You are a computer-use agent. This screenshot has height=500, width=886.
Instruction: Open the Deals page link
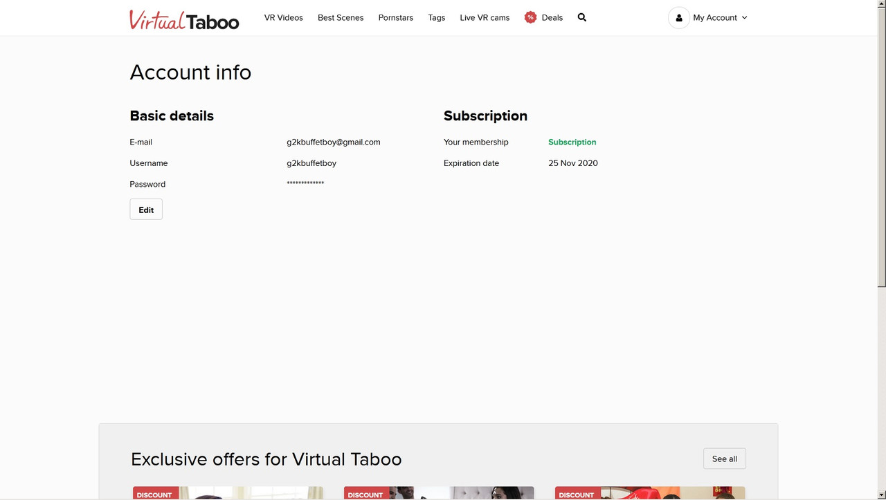click(552, 18)
